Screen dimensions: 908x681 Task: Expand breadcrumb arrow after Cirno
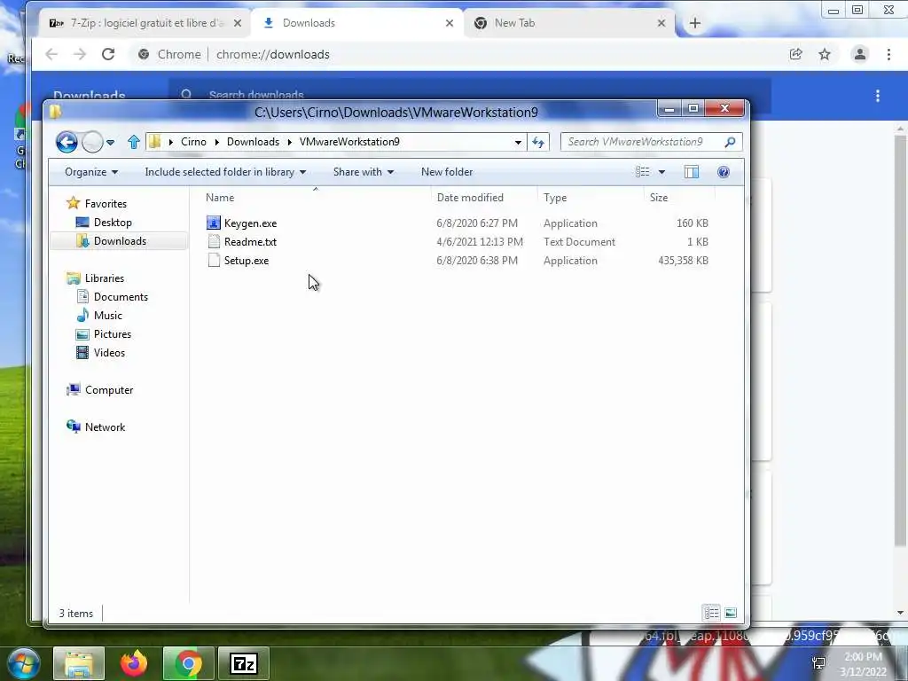pos(216,142)
